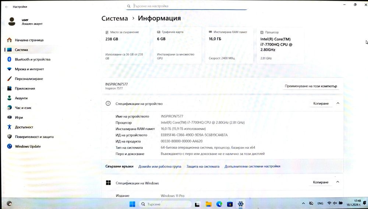Open Защита на системата link

click(x=203, y=166)
